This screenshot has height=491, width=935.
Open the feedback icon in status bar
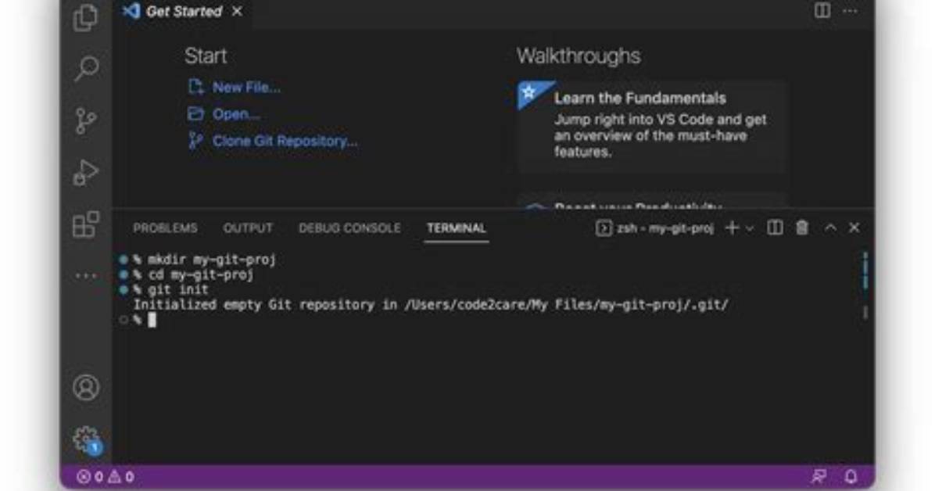819,476
